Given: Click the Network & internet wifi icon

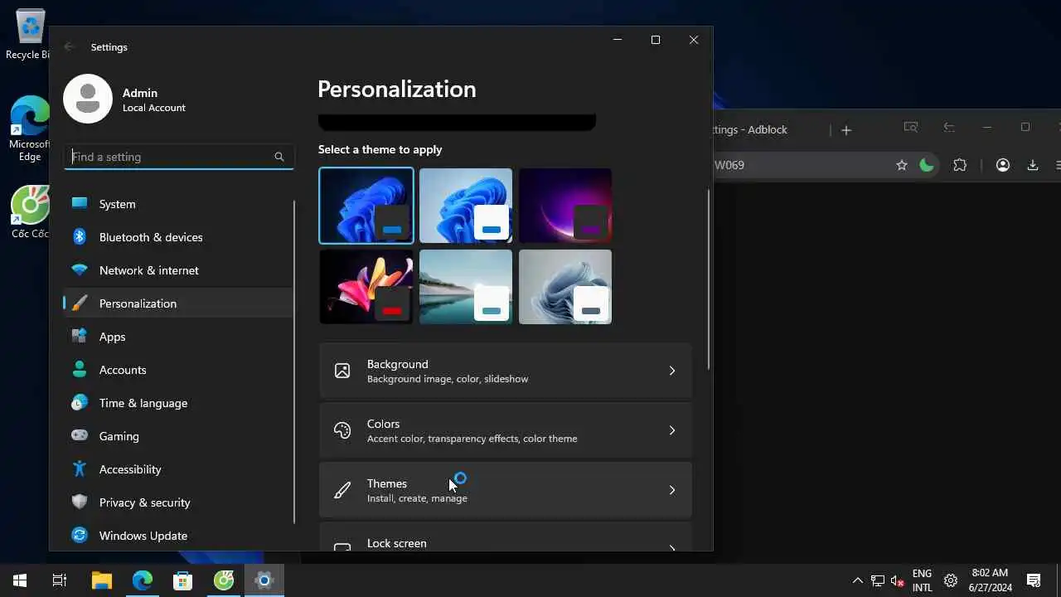Looking at the screenshot, I should [80, 269].
